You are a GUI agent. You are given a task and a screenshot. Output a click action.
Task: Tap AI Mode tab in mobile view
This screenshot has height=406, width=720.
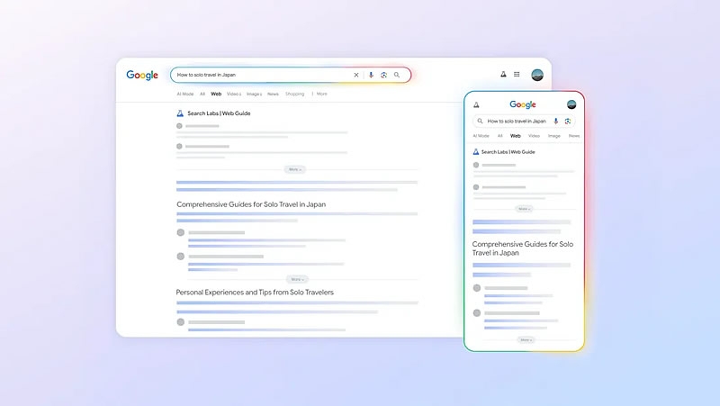[481, 136]
